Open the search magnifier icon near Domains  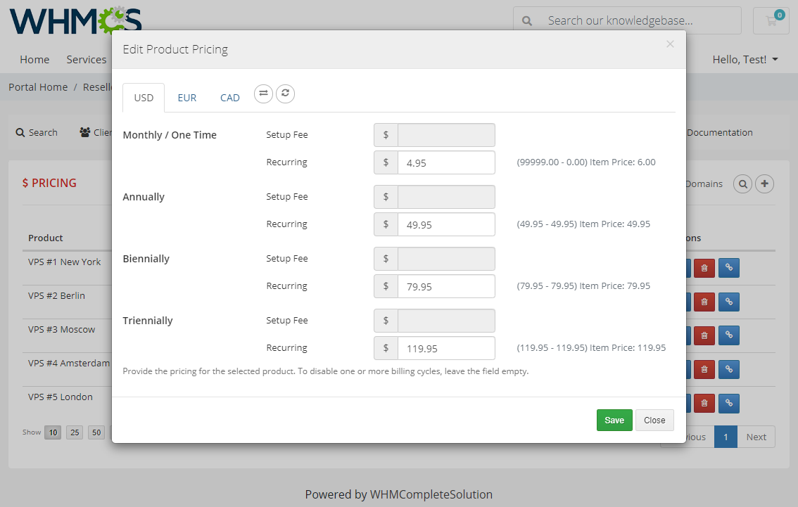(743, 184)
